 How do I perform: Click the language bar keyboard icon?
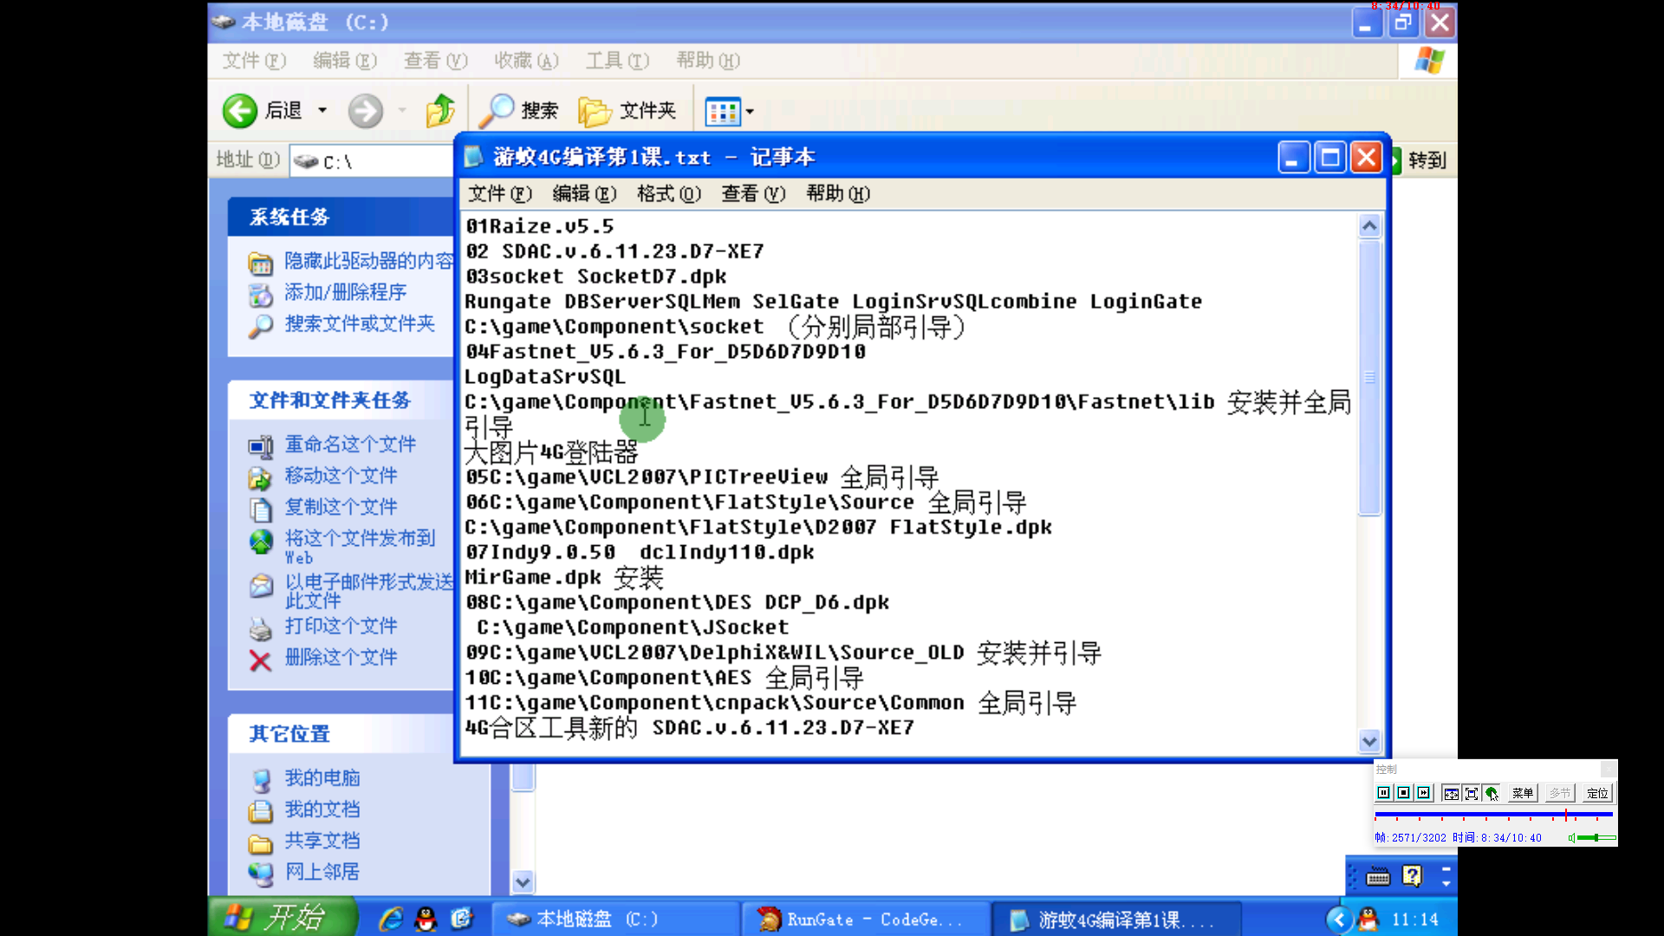point(1378,877)
